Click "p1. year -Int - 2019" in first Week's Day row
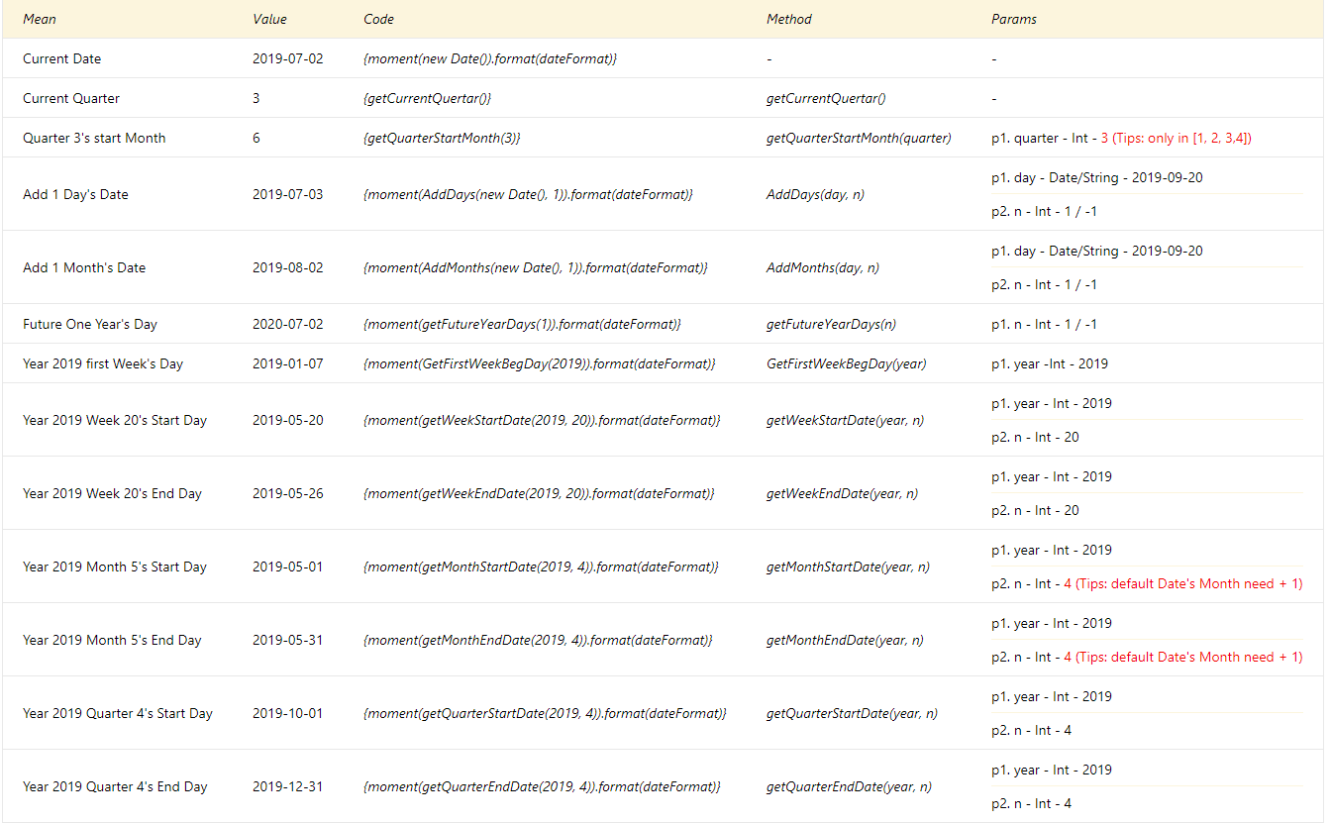This screenshot has width=1331, height=824. (1050, 363)
